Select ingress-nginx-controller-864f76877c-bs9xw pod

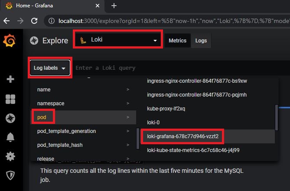[x=208, y=81]
